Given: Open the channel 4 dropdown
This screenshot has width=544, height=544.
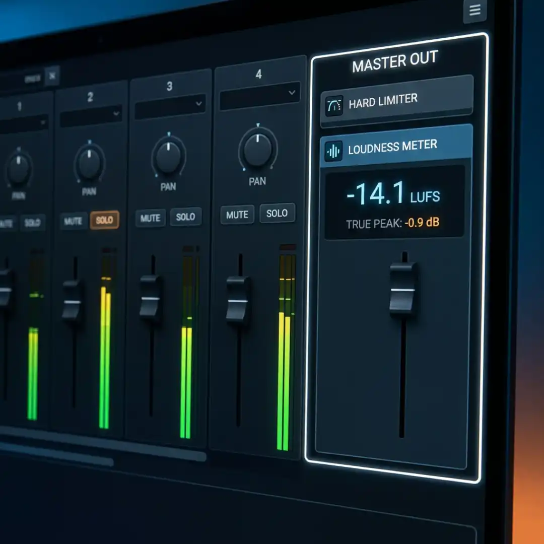Looking at the screenshot, I should tap(260, 95).
